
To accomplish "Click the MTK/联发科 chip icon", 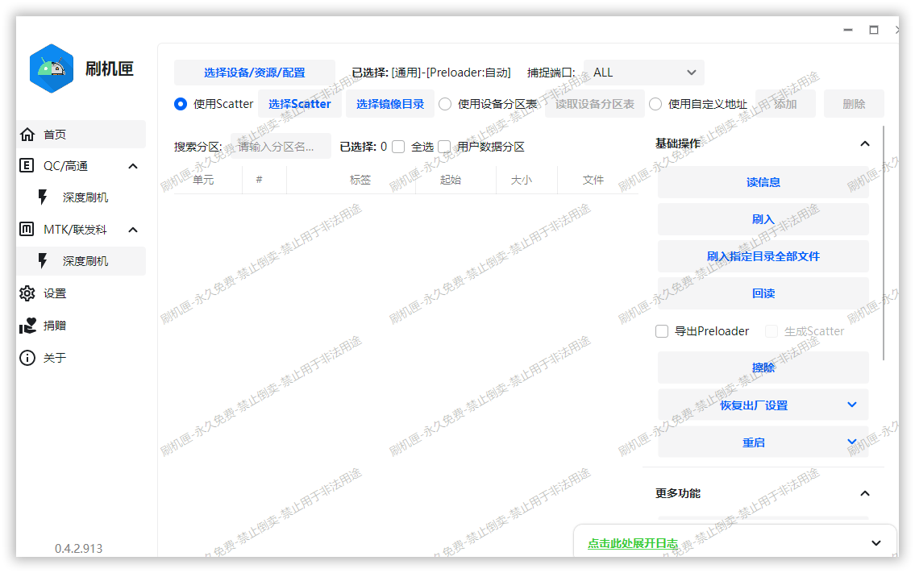I will (27, 230).
